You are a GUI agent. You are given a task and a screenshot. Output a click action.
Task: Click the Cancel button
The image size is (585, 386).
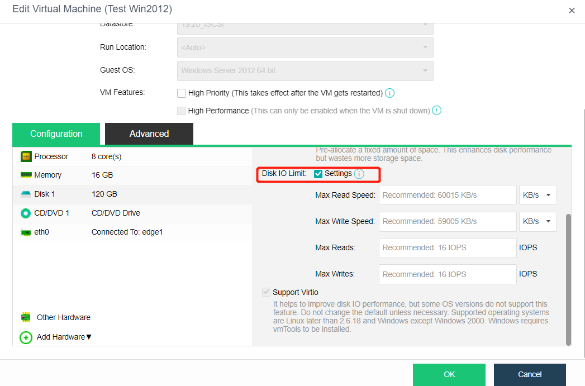click(530, 374)
